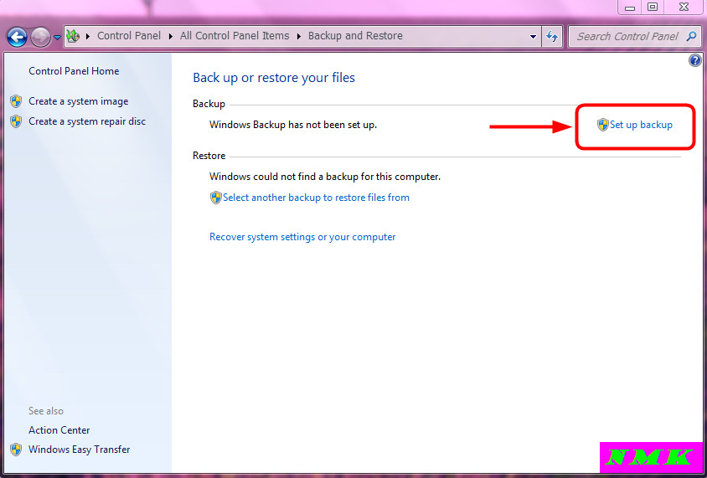Open Create a system repair disc
This screenshot has height=478, width=707.
coord(87,121)
